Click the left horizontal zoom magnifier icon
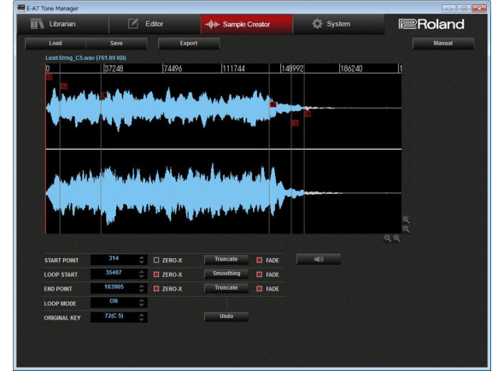The height and width of the screenshot is (371, 504). pos(388,238)
